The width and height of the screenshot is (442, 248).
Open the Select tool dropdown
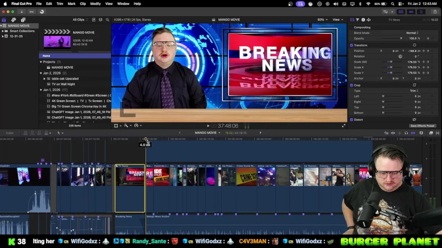[x=60, y=133]
